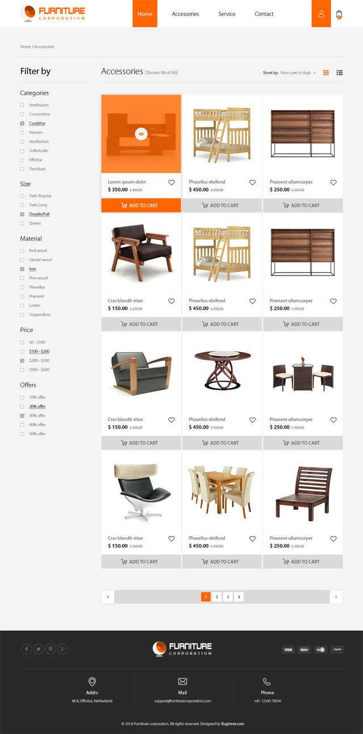
Task: Open the Pinterest icon in footer
Action: (50, 649)
